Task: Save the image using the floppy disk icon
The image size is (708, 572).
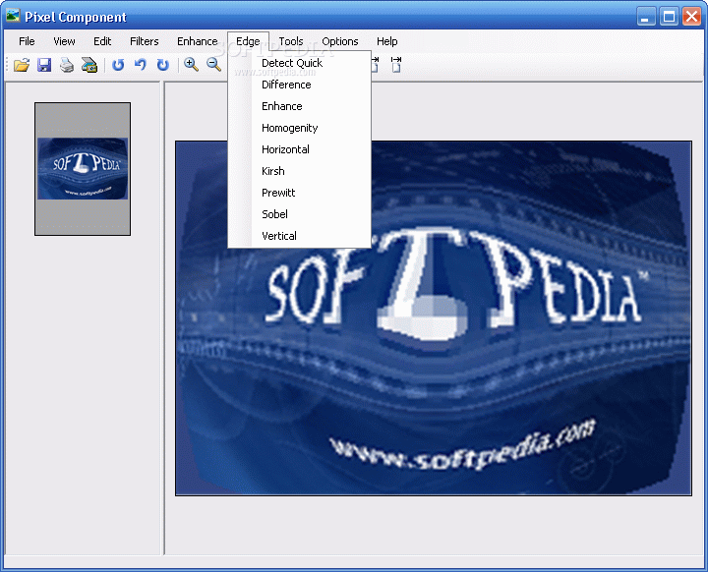Action: pyautogui.click(x=44, y=65)
